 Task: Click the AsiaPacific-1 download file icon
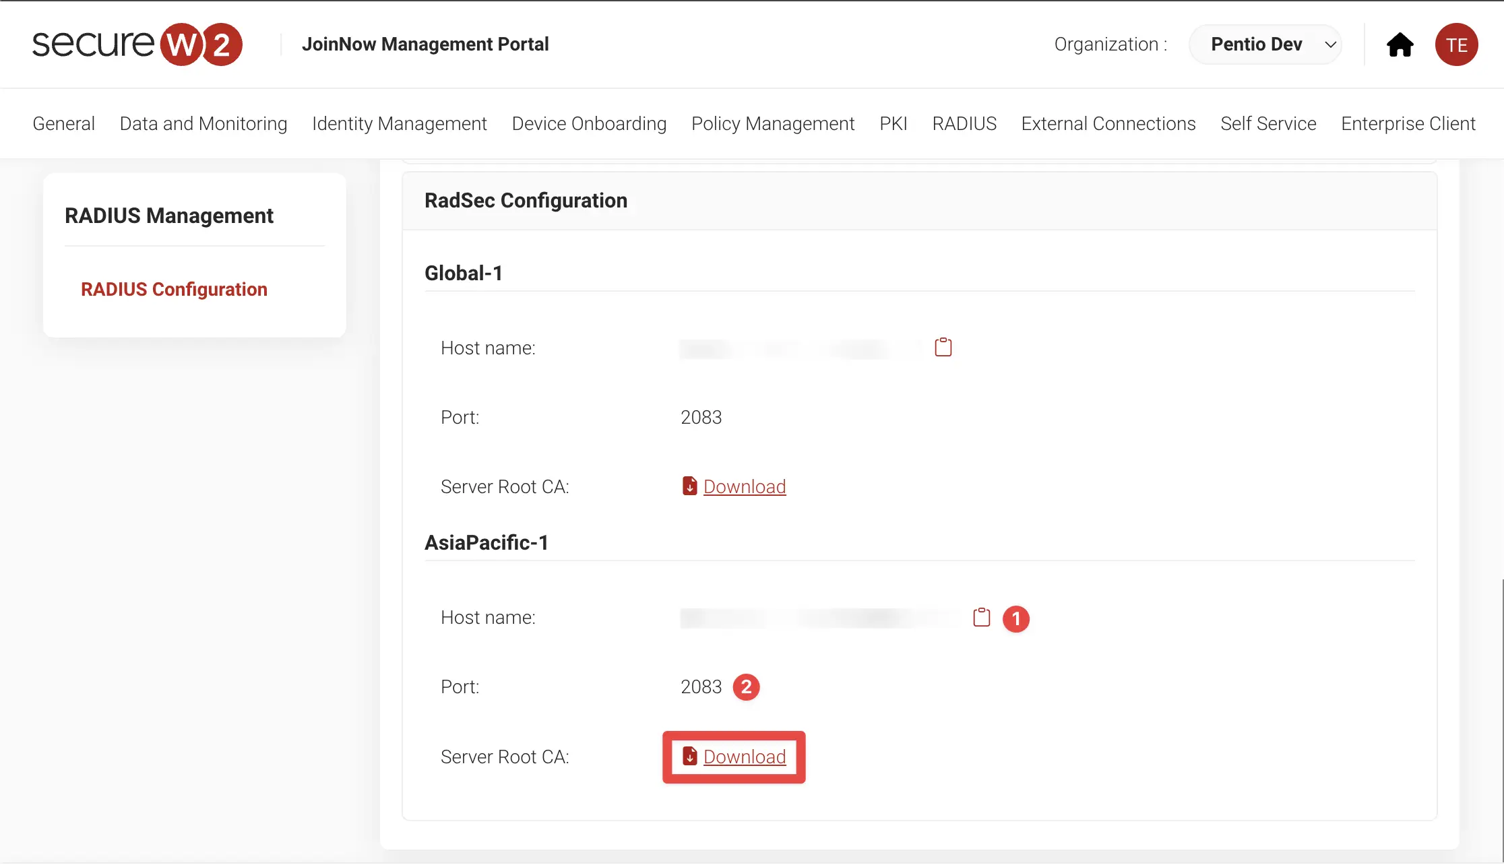point(689,756)
